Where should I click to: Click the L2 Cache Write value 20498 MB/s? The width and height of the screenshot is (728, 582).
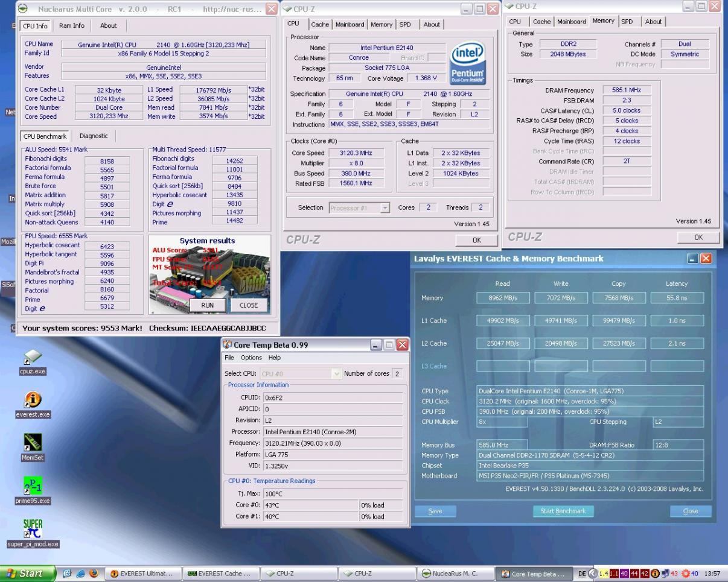tap(561, 344)
